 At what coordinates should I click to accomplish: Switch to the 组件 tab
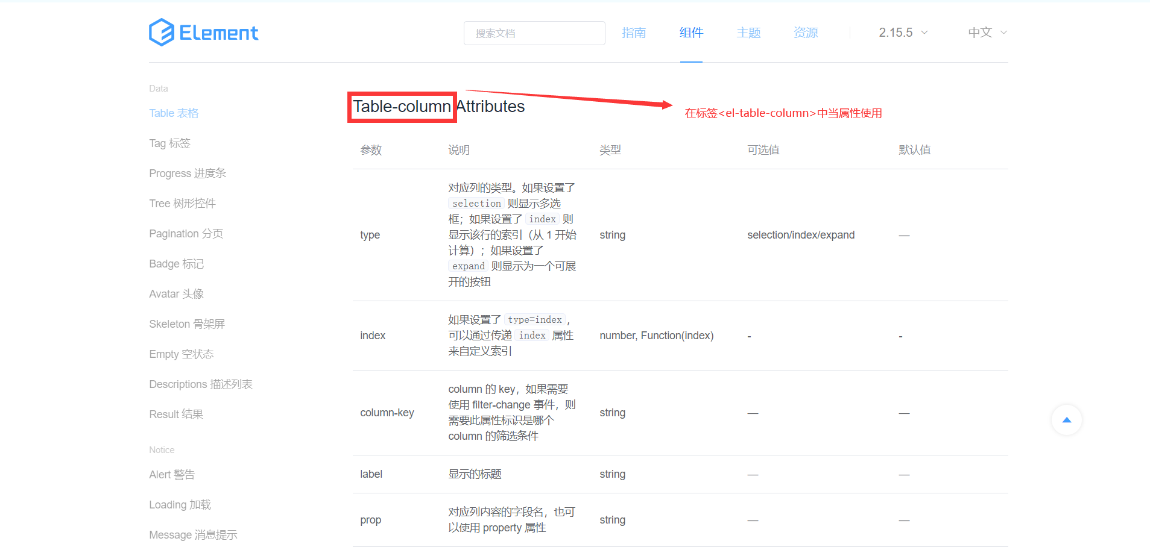pos(691,33)
